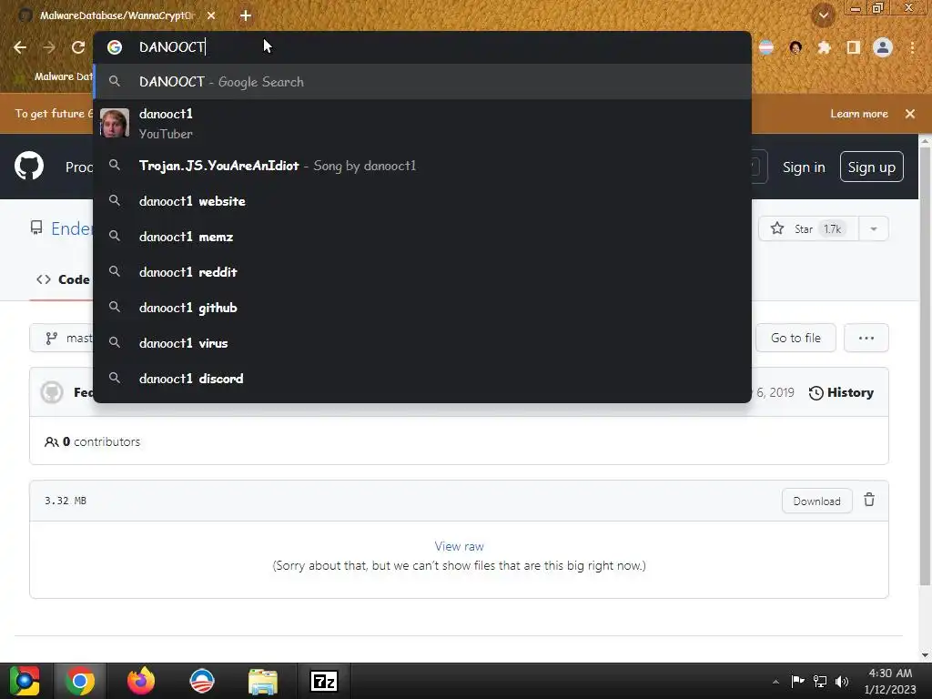Click the Go to file button

[x=795, y=338]
